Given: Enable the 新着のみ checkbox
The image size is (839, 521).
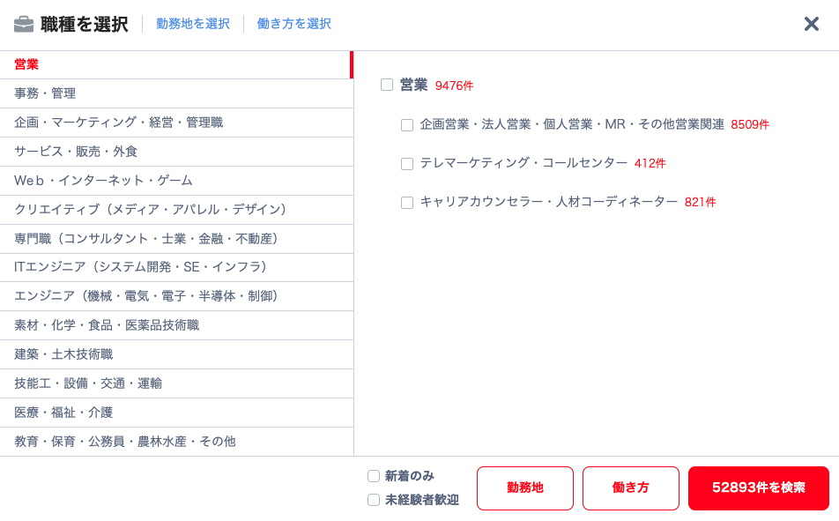Looking at the screenshot, I should [x=374, y=475].
